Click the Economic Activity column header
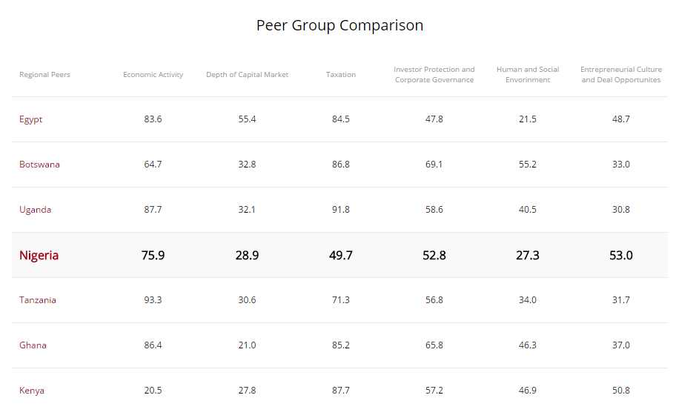 point(153,75)
